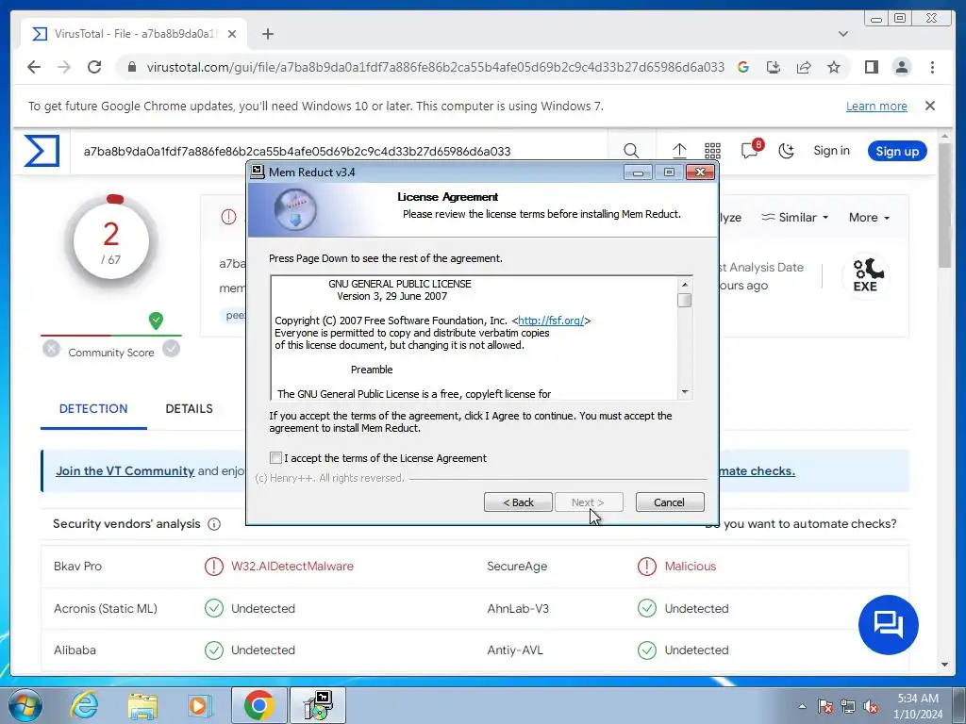Screen dimensions: 966x724
Task: Click W32.AIDetectMalware detection result
Action: pyautogui.click(x=292, y=566)
